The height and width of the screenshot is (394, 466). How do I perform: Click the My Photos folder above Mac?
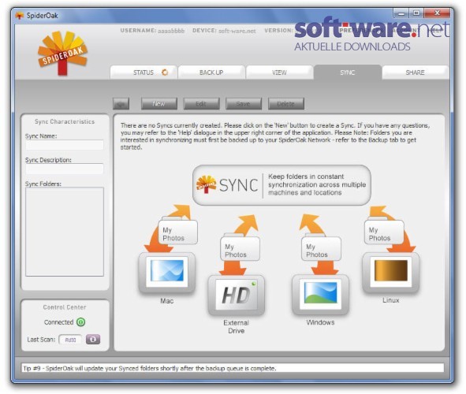coord(177,232)
